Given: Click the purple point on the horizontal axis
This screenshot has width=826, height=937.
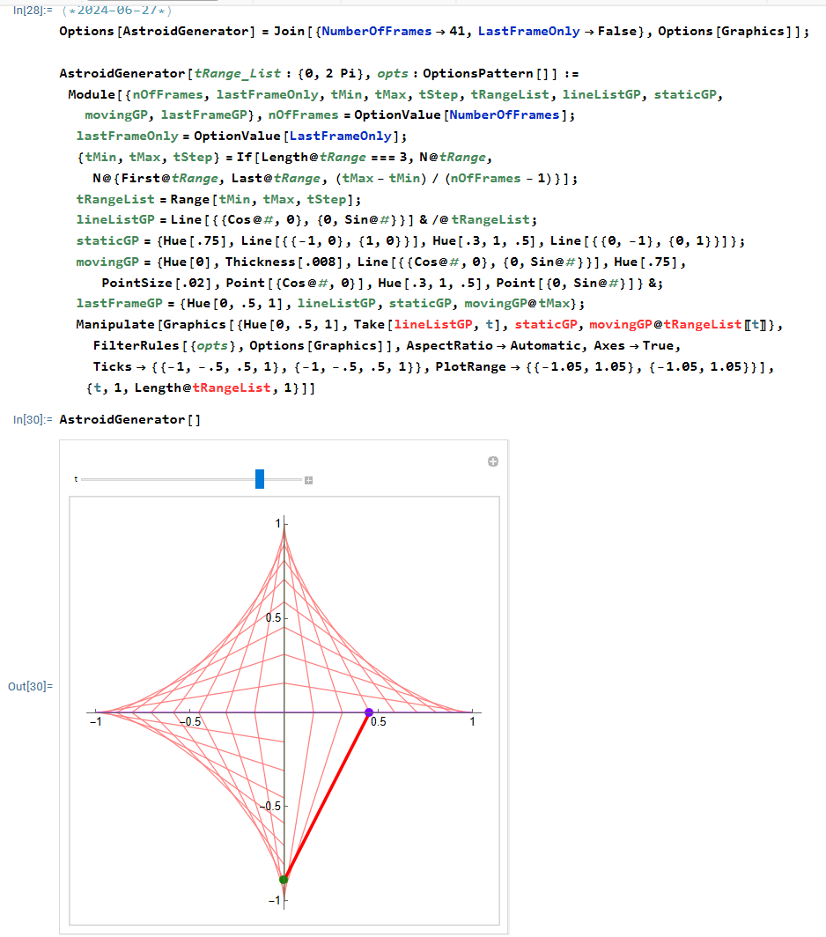Looking at the screenshot, I should click(x=369, y=712).
